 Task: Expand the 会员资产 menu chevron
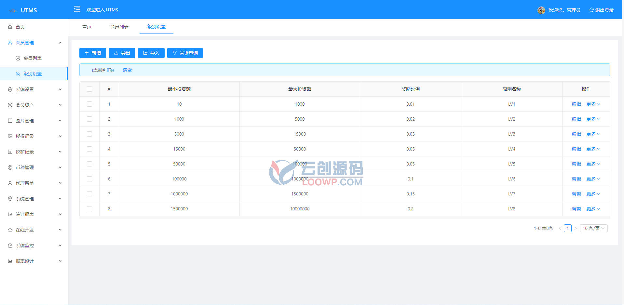click(60, 105)
